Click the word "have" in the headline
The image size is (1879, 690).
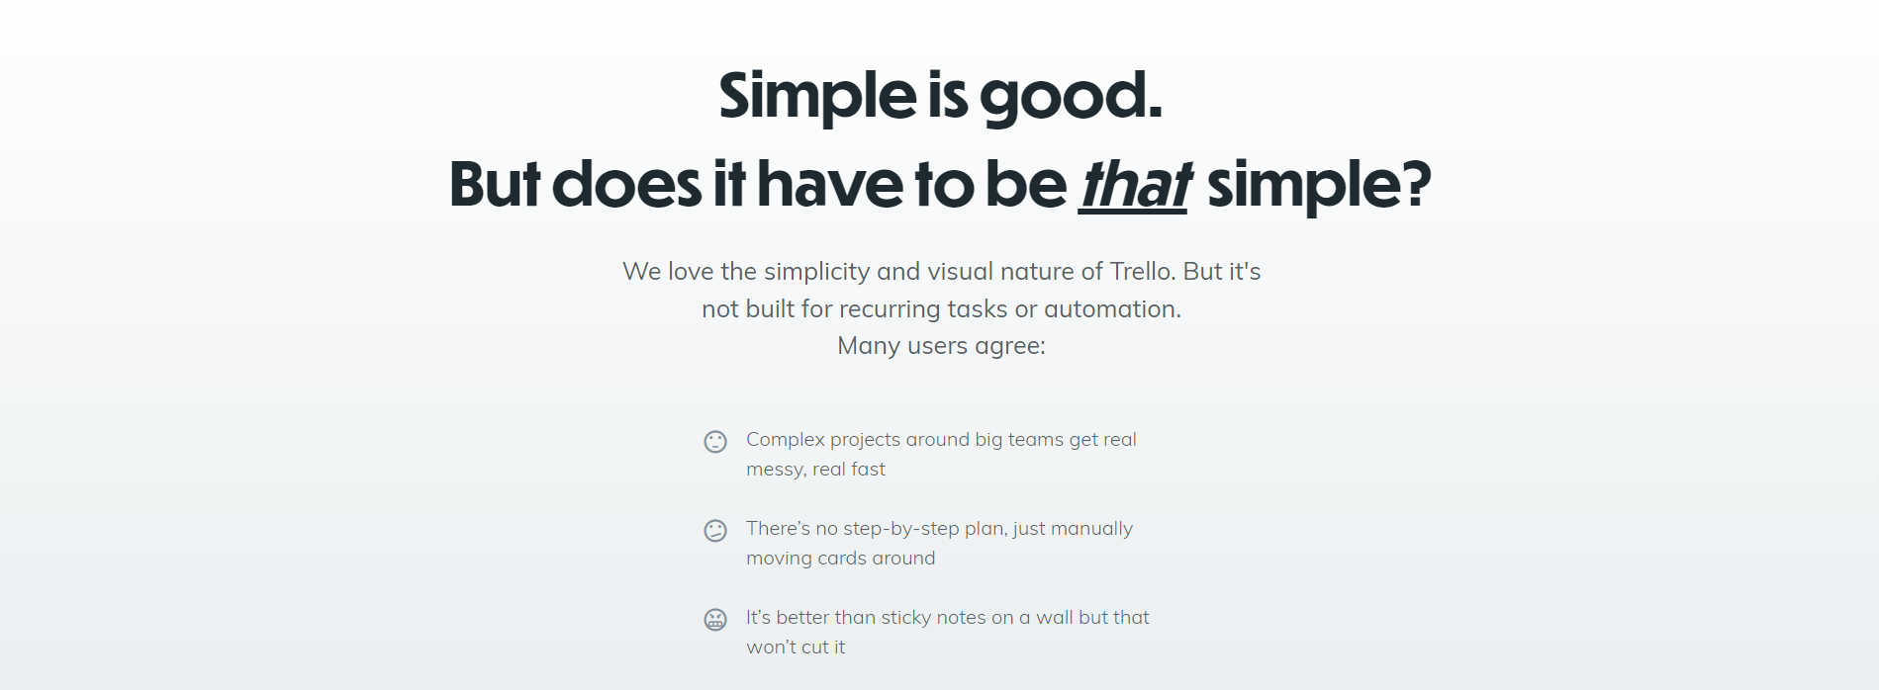click(x=829, y=185)
